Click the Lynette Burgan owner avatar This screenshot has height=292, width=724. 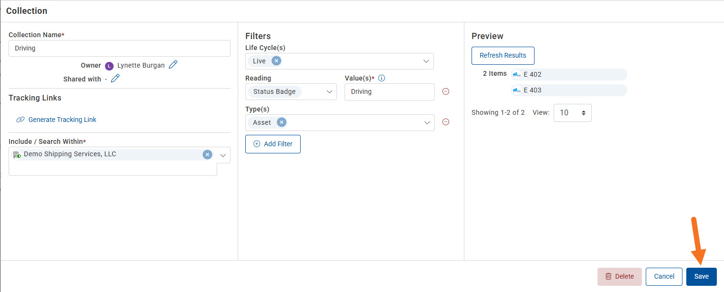(109, 66)
